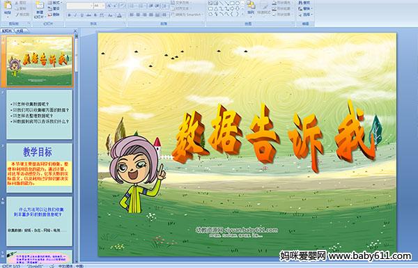Viewport: 418px width, 268px height.
Task: Click the New Slide icon
Action: pos(40,6)
